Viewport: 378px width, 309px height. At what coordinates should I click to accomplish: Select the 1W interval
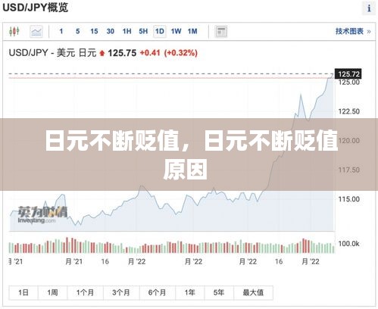pos(176,31)
